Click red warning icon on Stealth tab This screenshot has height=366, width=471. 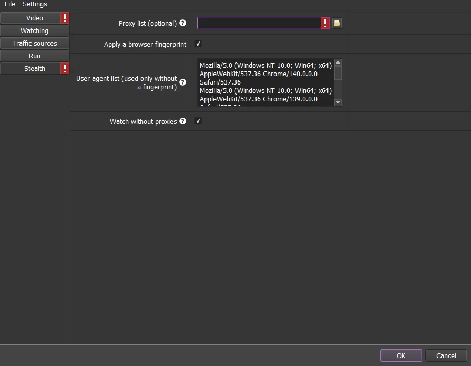pyautogui.click(x=65, y=68)
